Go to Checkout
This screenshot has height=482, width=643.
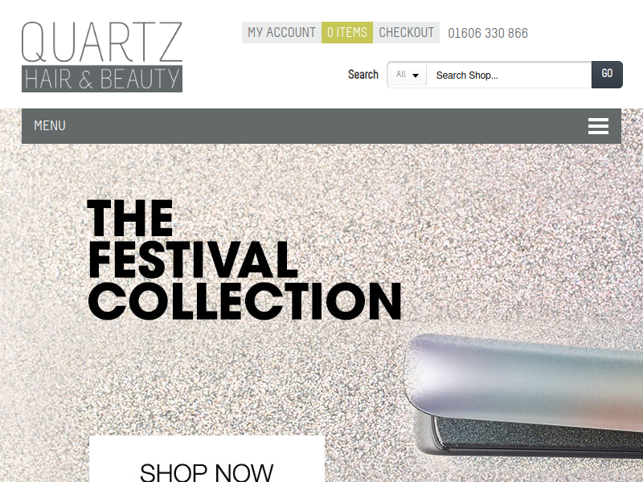406,32
